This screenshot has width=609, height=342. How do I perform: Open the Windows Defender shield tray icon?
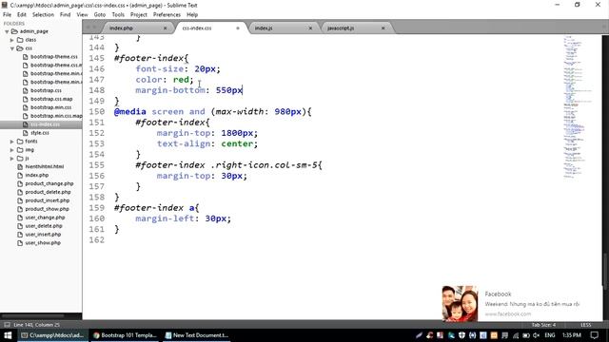click(462, 335)
